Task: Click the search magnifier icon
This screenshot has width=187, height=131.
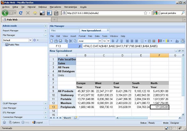Action: click(x=183, y=13)
